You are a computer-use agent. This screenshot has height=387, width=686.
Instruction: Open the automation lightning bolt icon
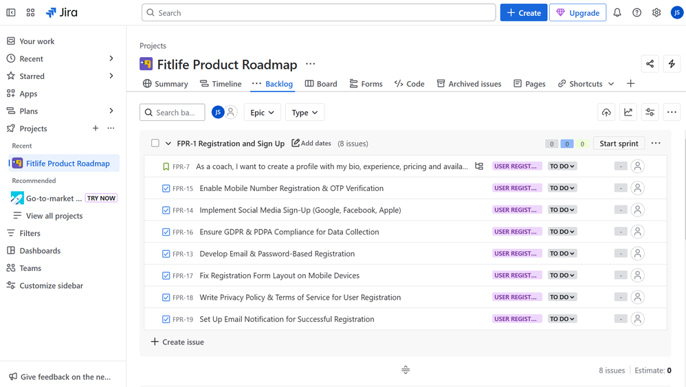(x=672, y=64)
